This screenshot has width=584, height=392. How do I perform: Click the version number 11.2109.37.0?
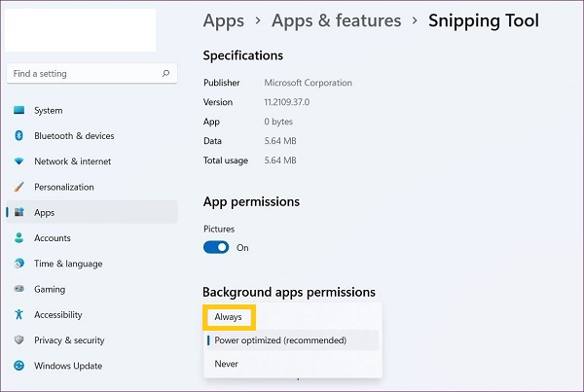point(287,102)
